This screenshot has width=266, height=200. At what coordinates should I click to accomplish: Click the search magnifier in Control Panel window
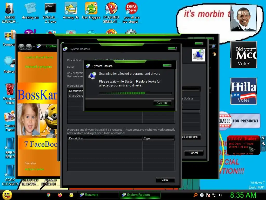tap(214, 46)
